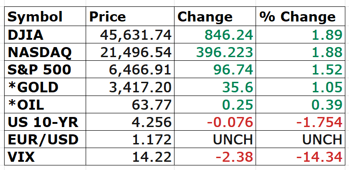
Task: Click the DJIA price 45,631.74 cell
Action: click(x=130, y=35)
